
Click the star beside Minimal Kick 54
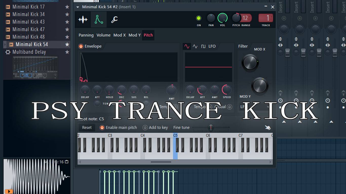click(67, 44)
